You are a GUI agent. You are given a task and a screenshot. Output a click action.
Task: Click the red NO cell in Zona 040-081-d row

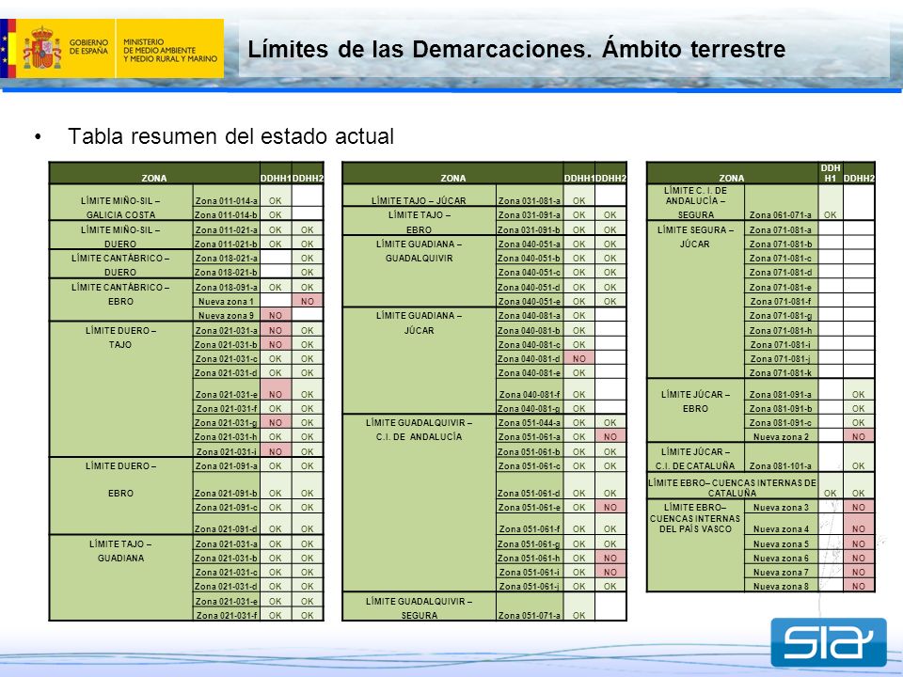[578, 358]
